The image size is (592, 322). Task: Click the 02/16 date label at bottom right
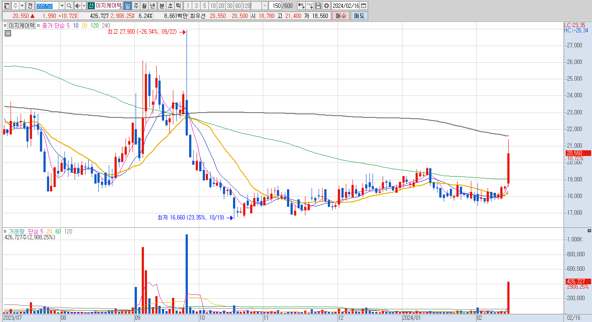point(573,318)
